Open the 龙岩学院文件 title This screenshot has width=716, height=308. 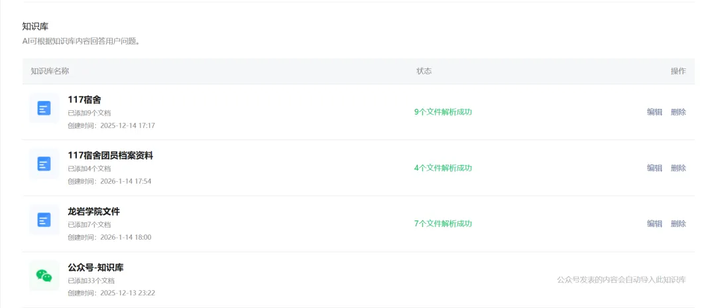(93, 211)
